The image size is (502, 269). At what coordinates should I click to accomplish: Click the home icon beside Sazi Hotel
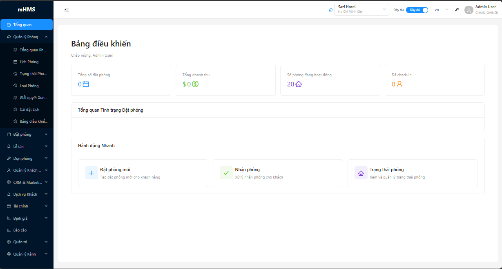click(330, 10)
